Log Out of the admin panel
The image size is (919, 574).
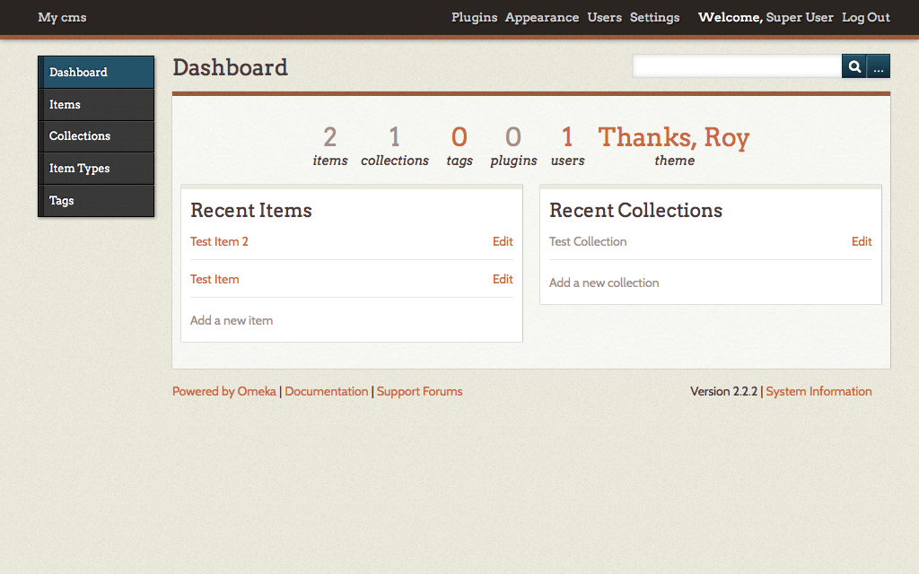865,17
